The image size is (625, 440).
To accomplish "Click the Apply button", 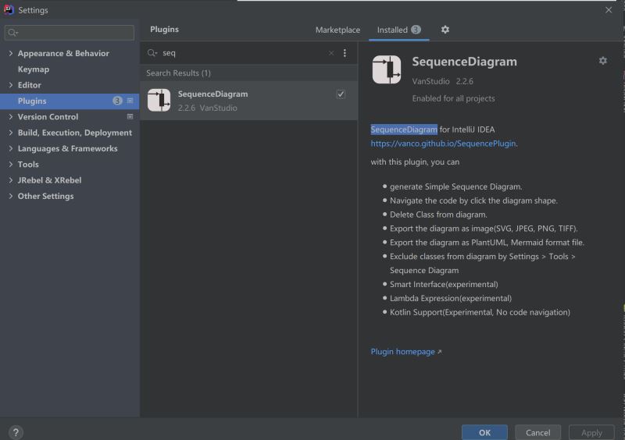I will click(x=591, y=432).
